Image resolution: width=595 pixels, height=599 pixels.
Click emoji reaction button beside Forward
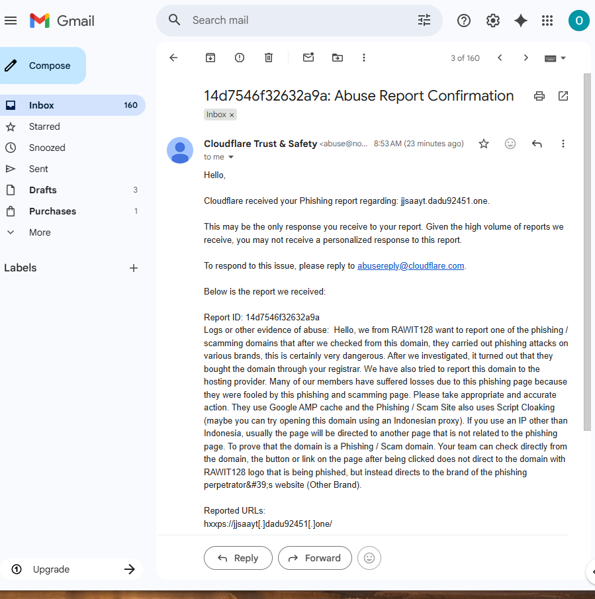click(x=369, y=558)
